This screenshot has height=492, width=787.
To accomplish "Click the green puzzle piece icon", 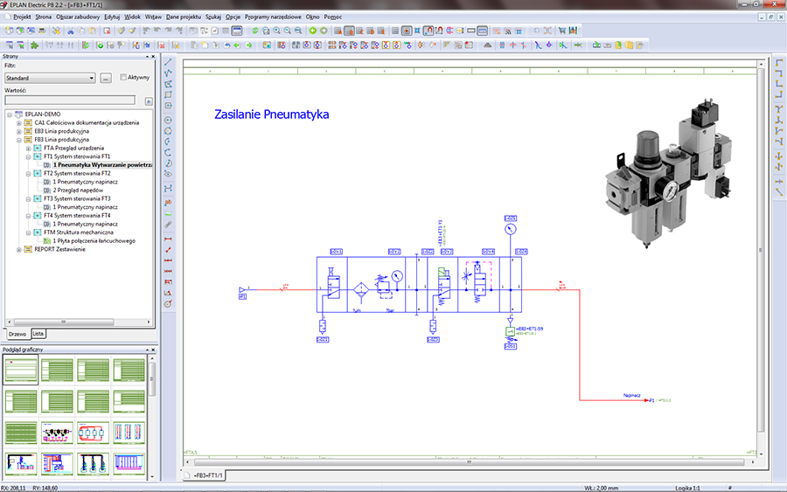I will click(x=35, y=45).
